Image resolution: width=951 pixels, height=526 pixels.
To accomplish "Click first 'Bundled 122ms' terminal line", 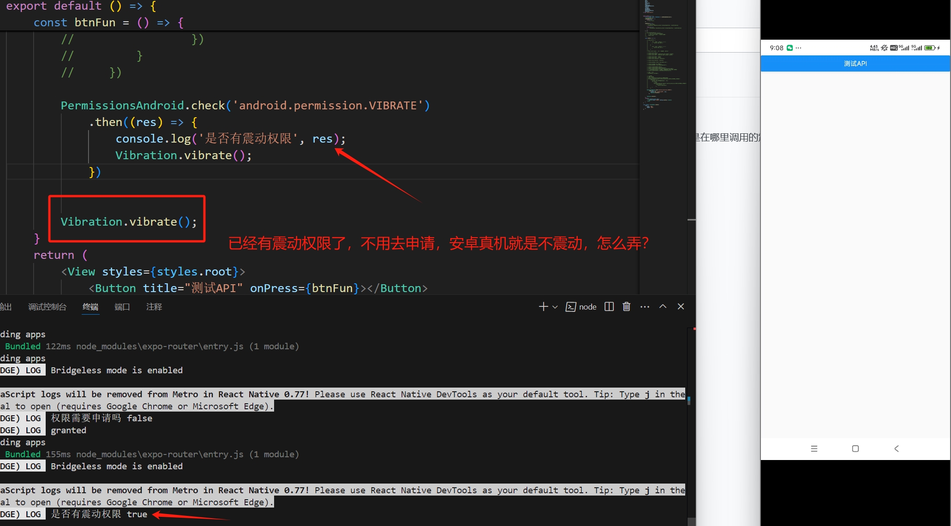I will tap(152, 346).
